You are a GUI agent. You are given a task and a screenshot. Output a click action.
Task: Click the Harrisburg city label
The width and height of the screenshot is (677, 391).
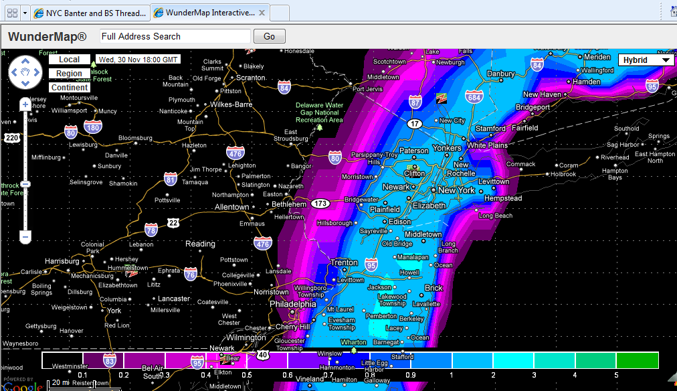pos(62,261)
